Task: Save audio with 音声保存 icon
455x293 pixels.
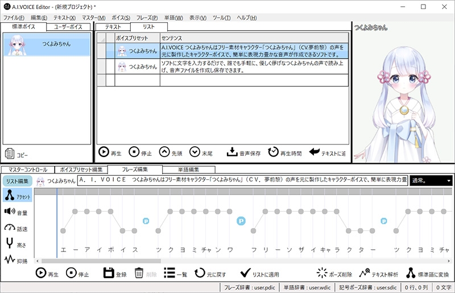Action: pos(243,152)
